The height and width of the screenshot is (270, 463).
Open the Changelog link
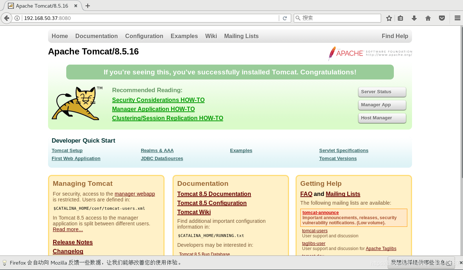coord(68,251)
